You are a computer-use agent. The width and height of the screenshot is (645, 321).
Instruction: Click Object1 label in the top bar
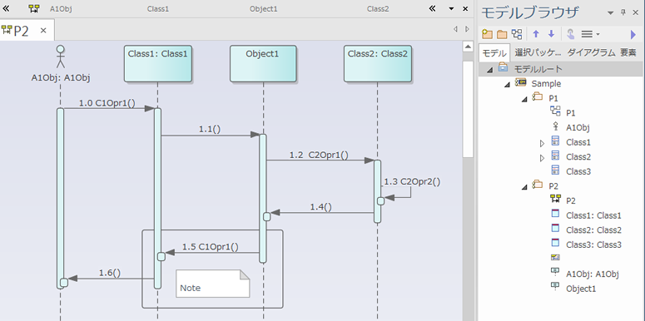(x=263, y=8)
